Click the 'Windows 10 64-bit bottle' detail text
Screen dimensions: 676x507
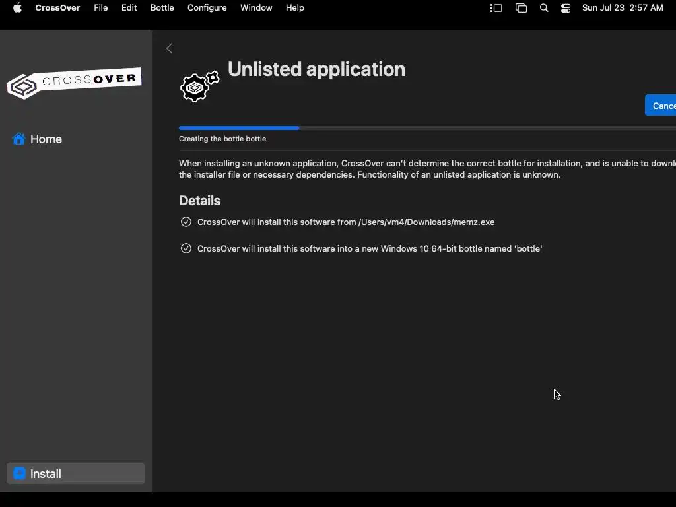click(370, 248)
